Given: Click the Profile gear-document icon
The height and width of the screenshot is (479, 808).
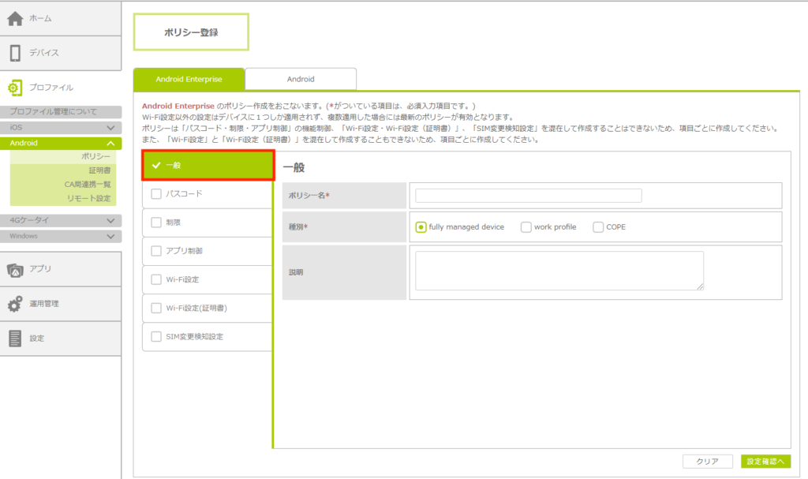Looking at the screenshot, I should [15, 88].
